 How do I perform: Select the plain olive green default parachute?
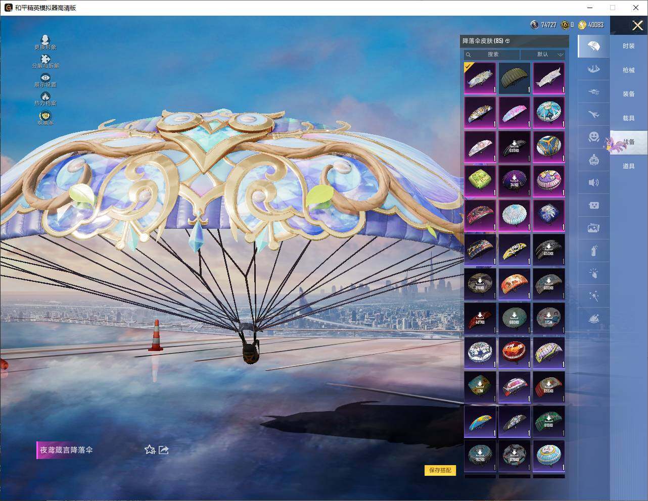pos(515,78)
